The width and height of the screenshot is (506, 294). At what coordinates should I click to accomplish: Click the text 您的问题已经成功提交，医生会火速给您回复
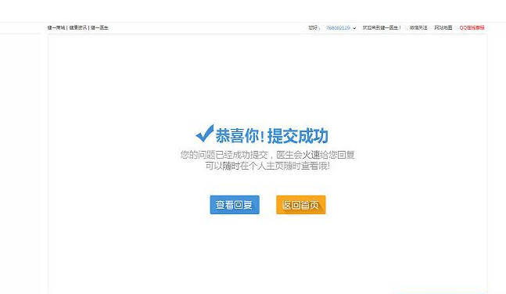point(267,155)
